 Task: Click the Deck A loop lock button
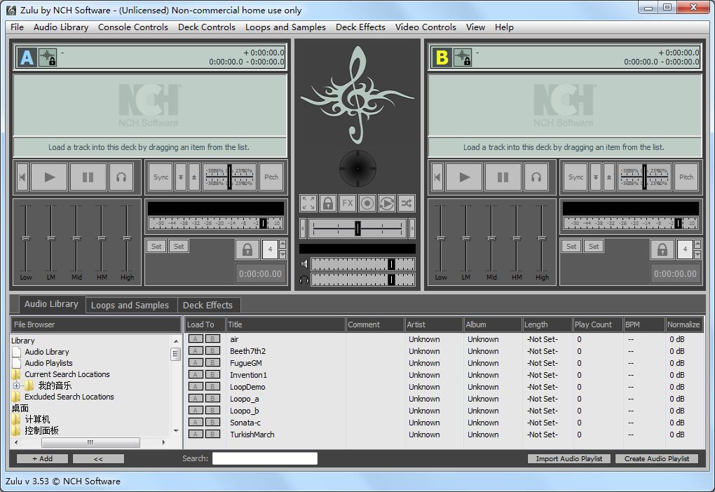tap(247, 250)
